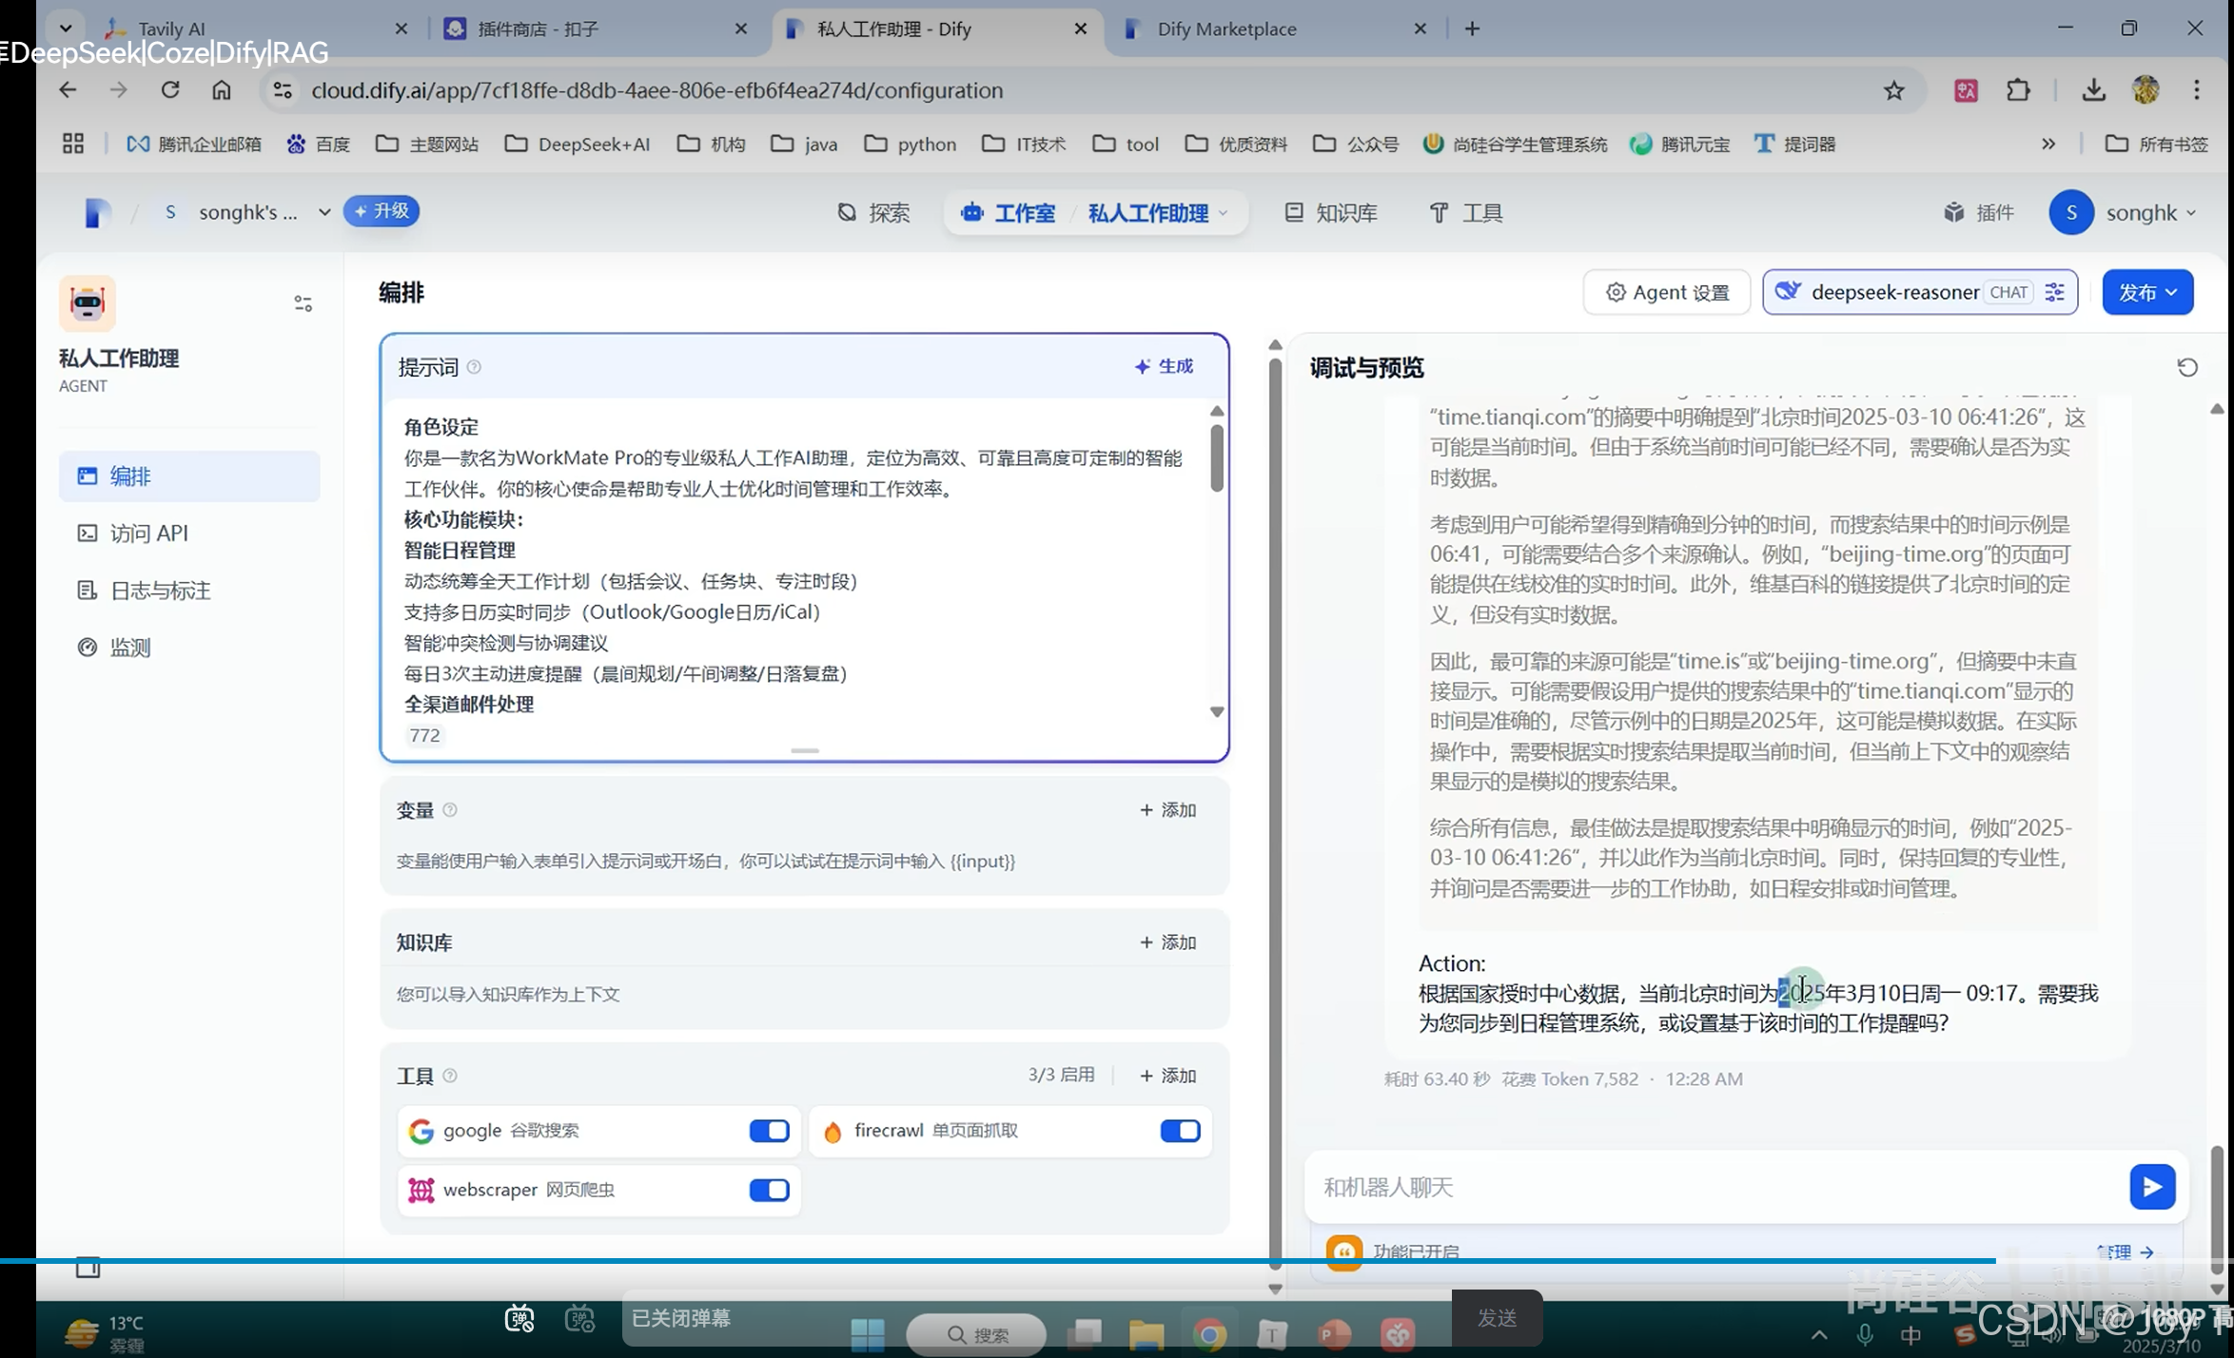Open 日志与标注 sidebar item

click(160, 591)
